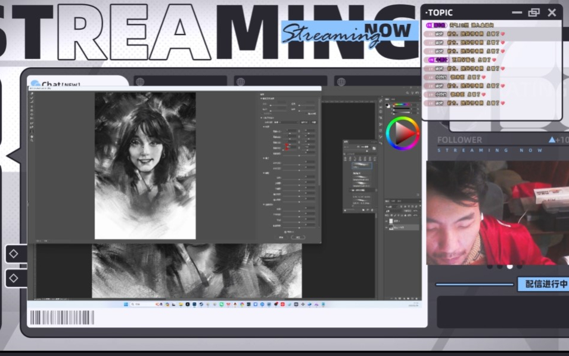Image resolution: width=569 pixels, height=356 pixels.
Task: Click OK to apply the Liquify filter
Action: [x=298, y=237]
